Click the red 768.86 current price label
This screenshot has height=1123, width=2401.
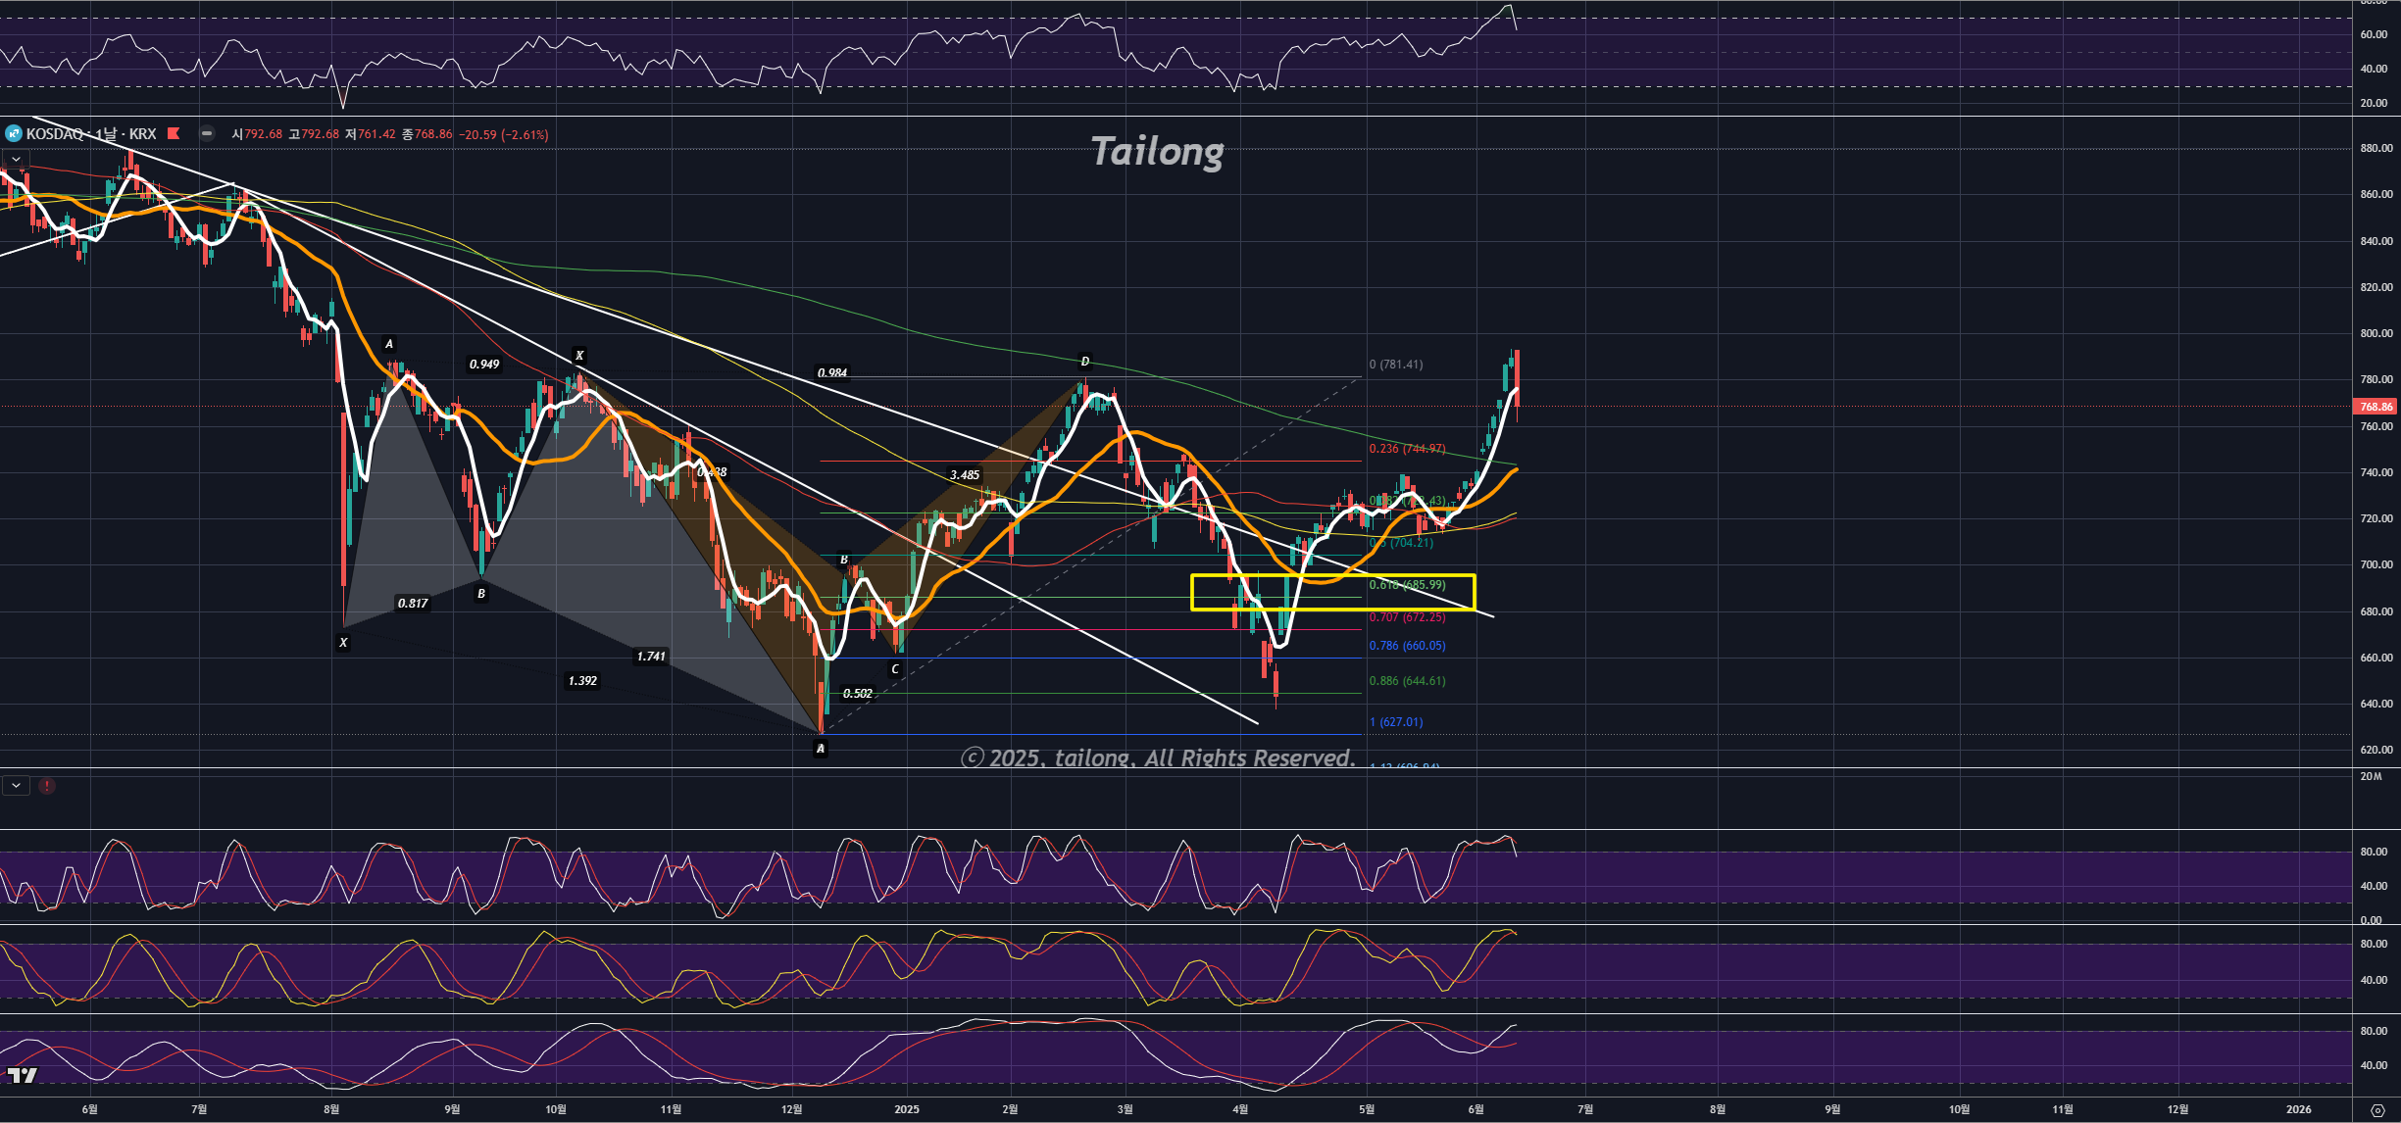pyautogui.click(x=2376, y=407)
